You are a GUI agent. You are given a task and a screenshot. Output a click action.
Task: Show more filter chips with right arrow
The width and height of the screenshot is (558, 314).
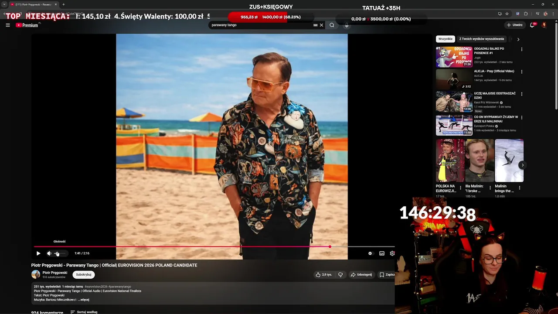(518, 39)
